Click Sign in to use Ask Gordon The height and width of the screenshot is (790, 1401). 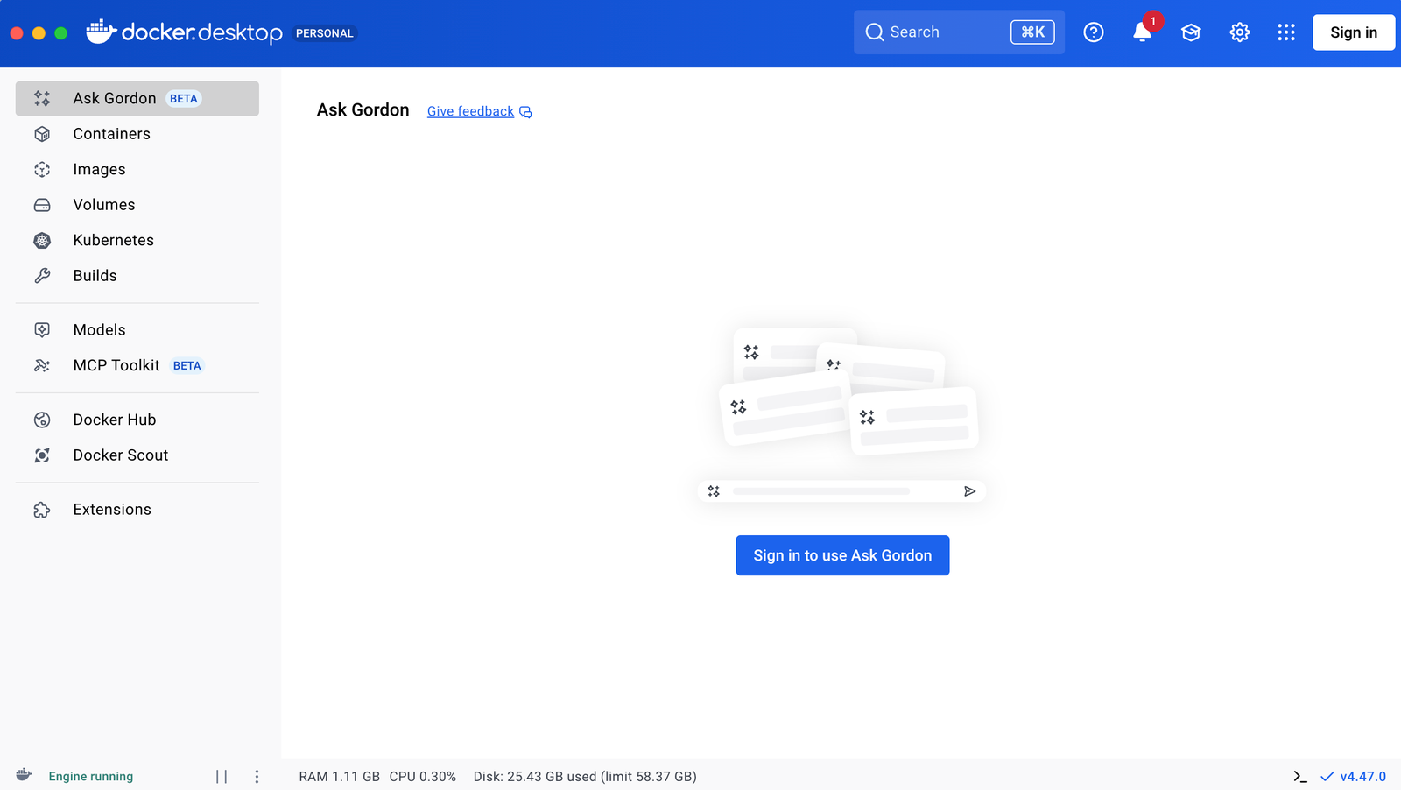point(841,554)
